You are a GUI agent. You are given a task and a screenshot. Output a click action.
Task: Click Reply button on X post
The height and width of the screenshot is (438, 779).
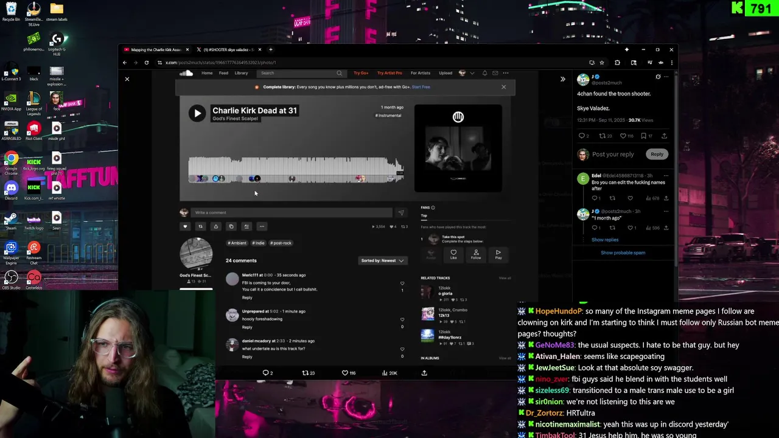coord(657,154)
